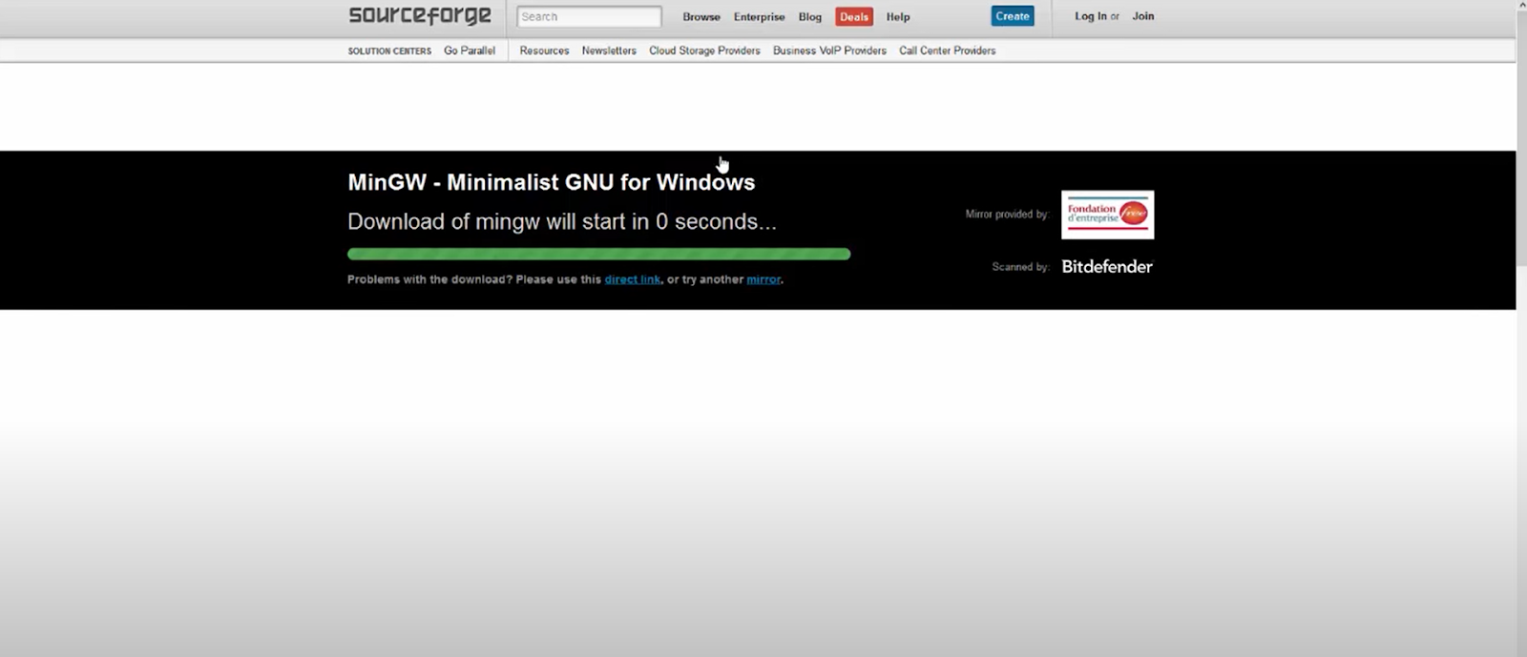Open Cloud Storage Providers link

pos(704,51)
